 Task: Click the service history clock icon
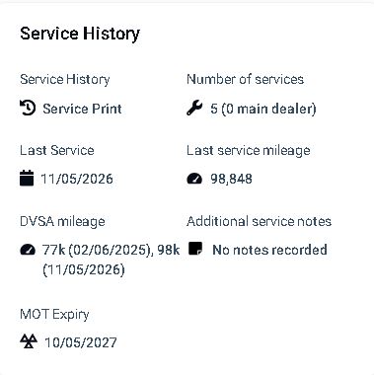point(28,109)
